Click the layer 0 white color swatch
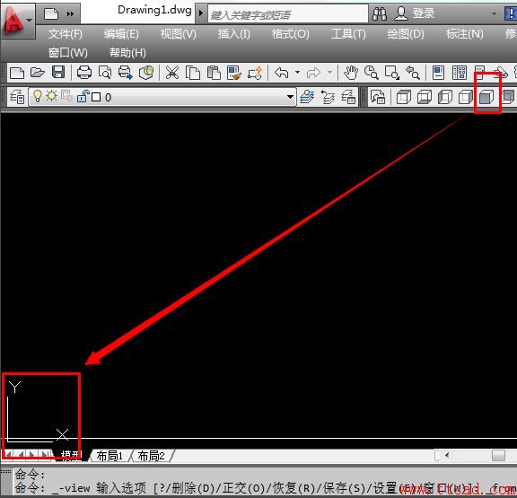This screenshot has height=498, width=517. tap(96, 97)
